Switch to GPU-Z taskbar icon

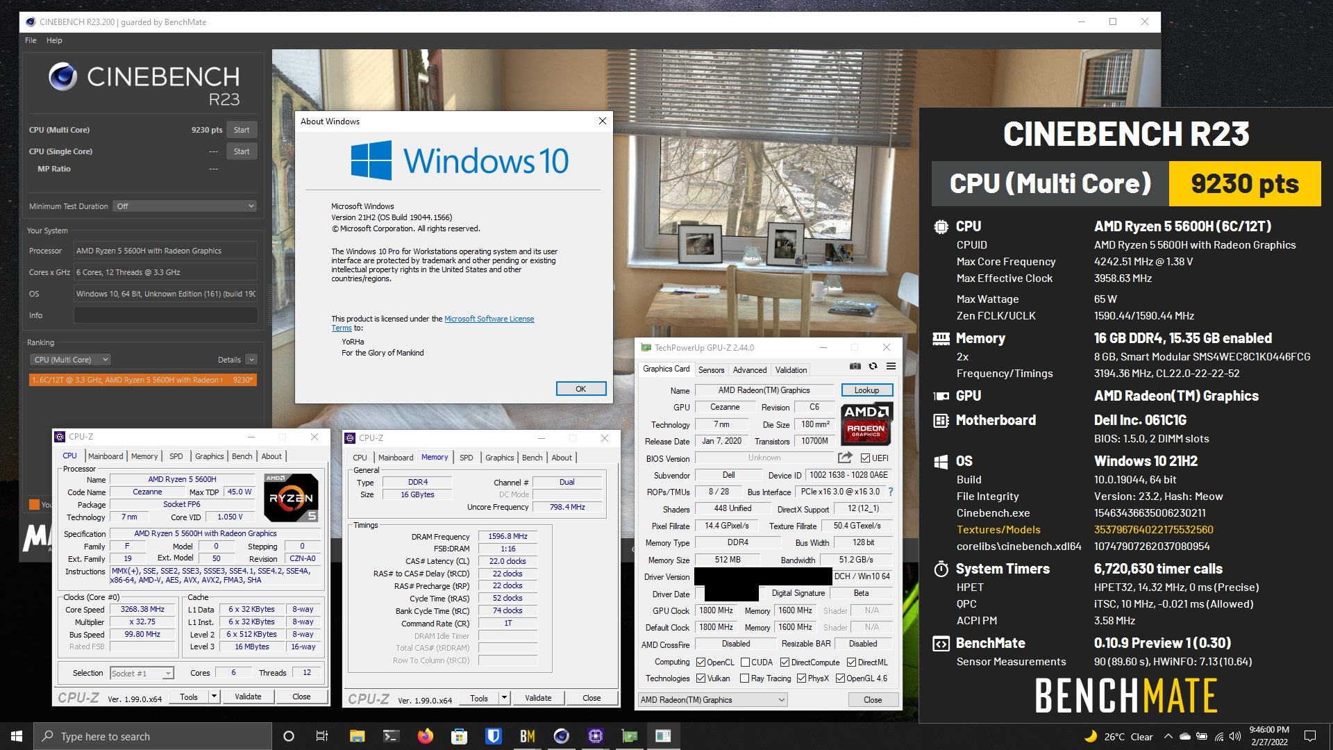click(629, 736)
